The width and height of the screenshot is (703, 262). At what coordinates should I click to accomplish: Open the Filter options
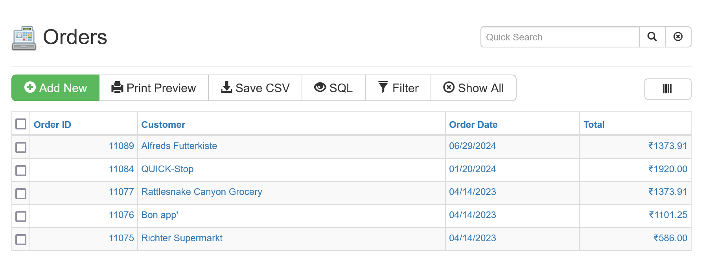(398, 88)
